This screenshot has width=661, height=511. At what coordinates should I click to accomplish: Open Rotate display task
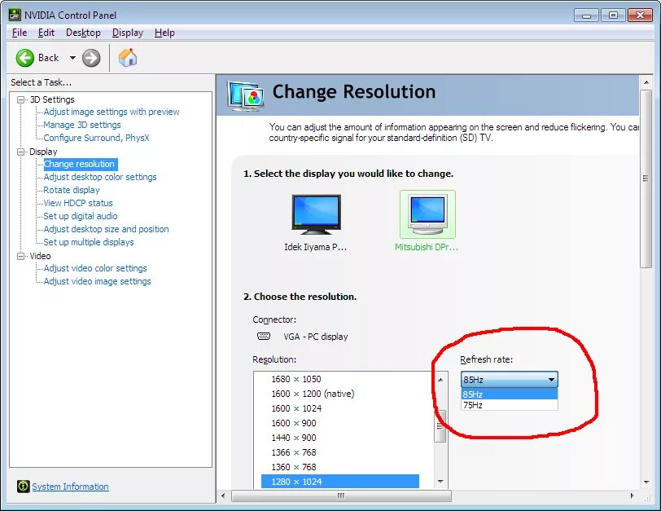pos(72,190)
